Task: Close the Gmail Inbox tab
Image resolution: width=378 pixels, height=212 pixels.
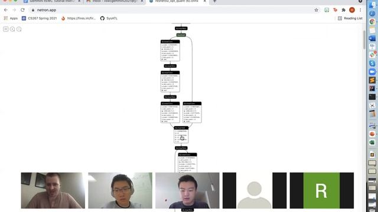Action: tap(142, 1)
